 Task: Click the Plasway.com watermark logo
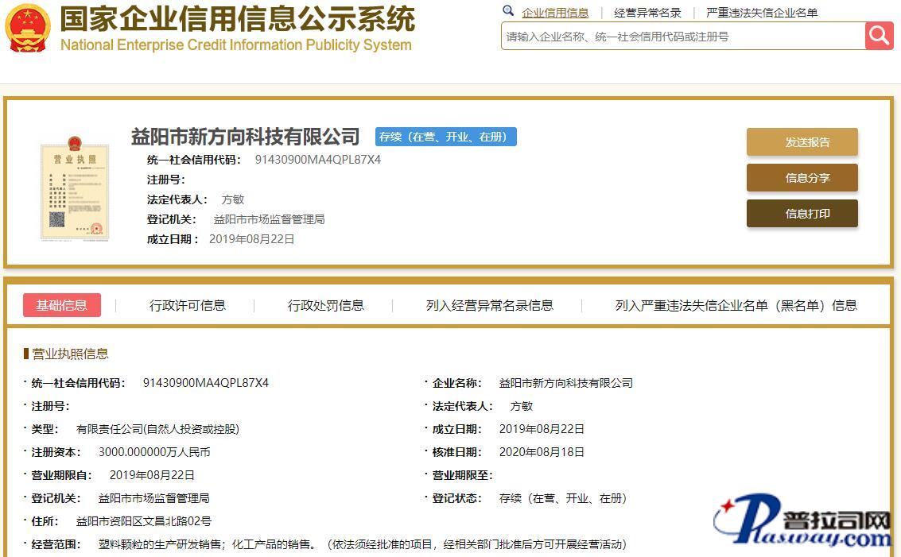(802, 522)
